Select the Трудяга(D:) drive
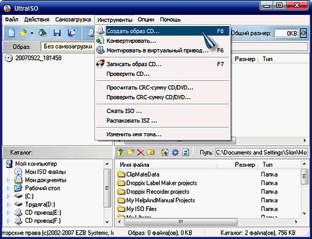Image resolution: width=312 pixels, height=239 pixels. coord(40,204)
